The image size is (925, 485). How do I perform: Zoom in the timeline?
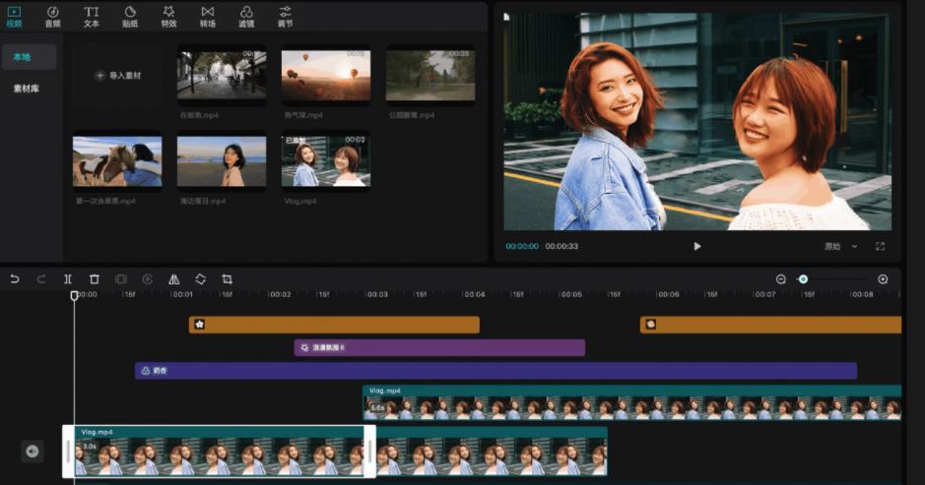tap(883, 279)
